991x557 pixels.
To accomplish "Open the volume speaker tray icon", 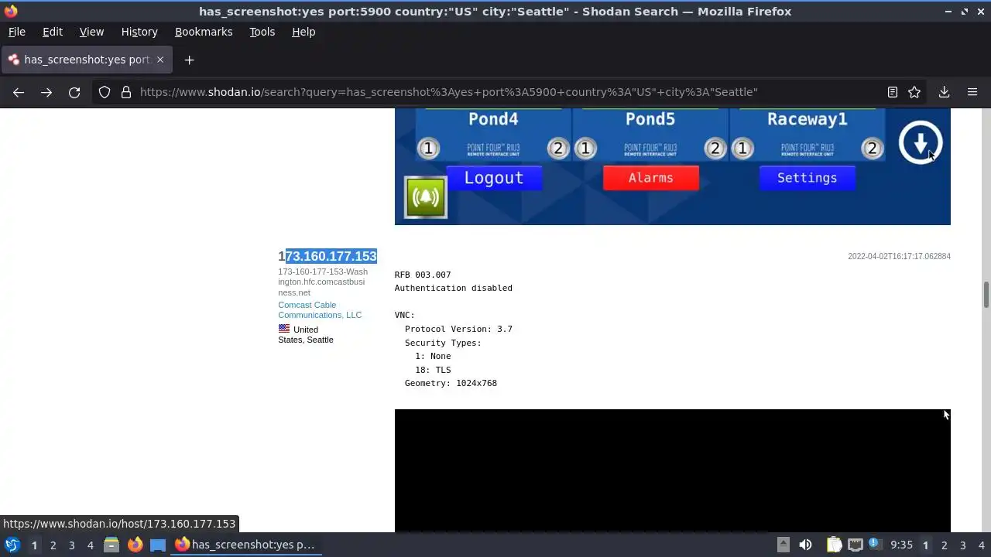I will point(805,545).
